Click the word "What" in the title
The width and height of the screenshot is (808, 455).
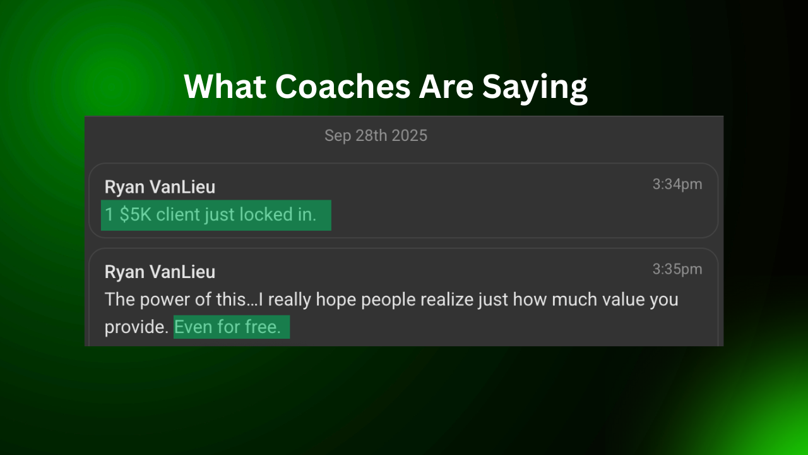[225, 86]
